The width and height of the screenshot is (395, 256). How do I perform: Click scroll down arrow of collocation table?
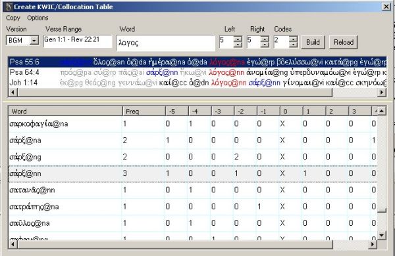click(x=382, y=236)
